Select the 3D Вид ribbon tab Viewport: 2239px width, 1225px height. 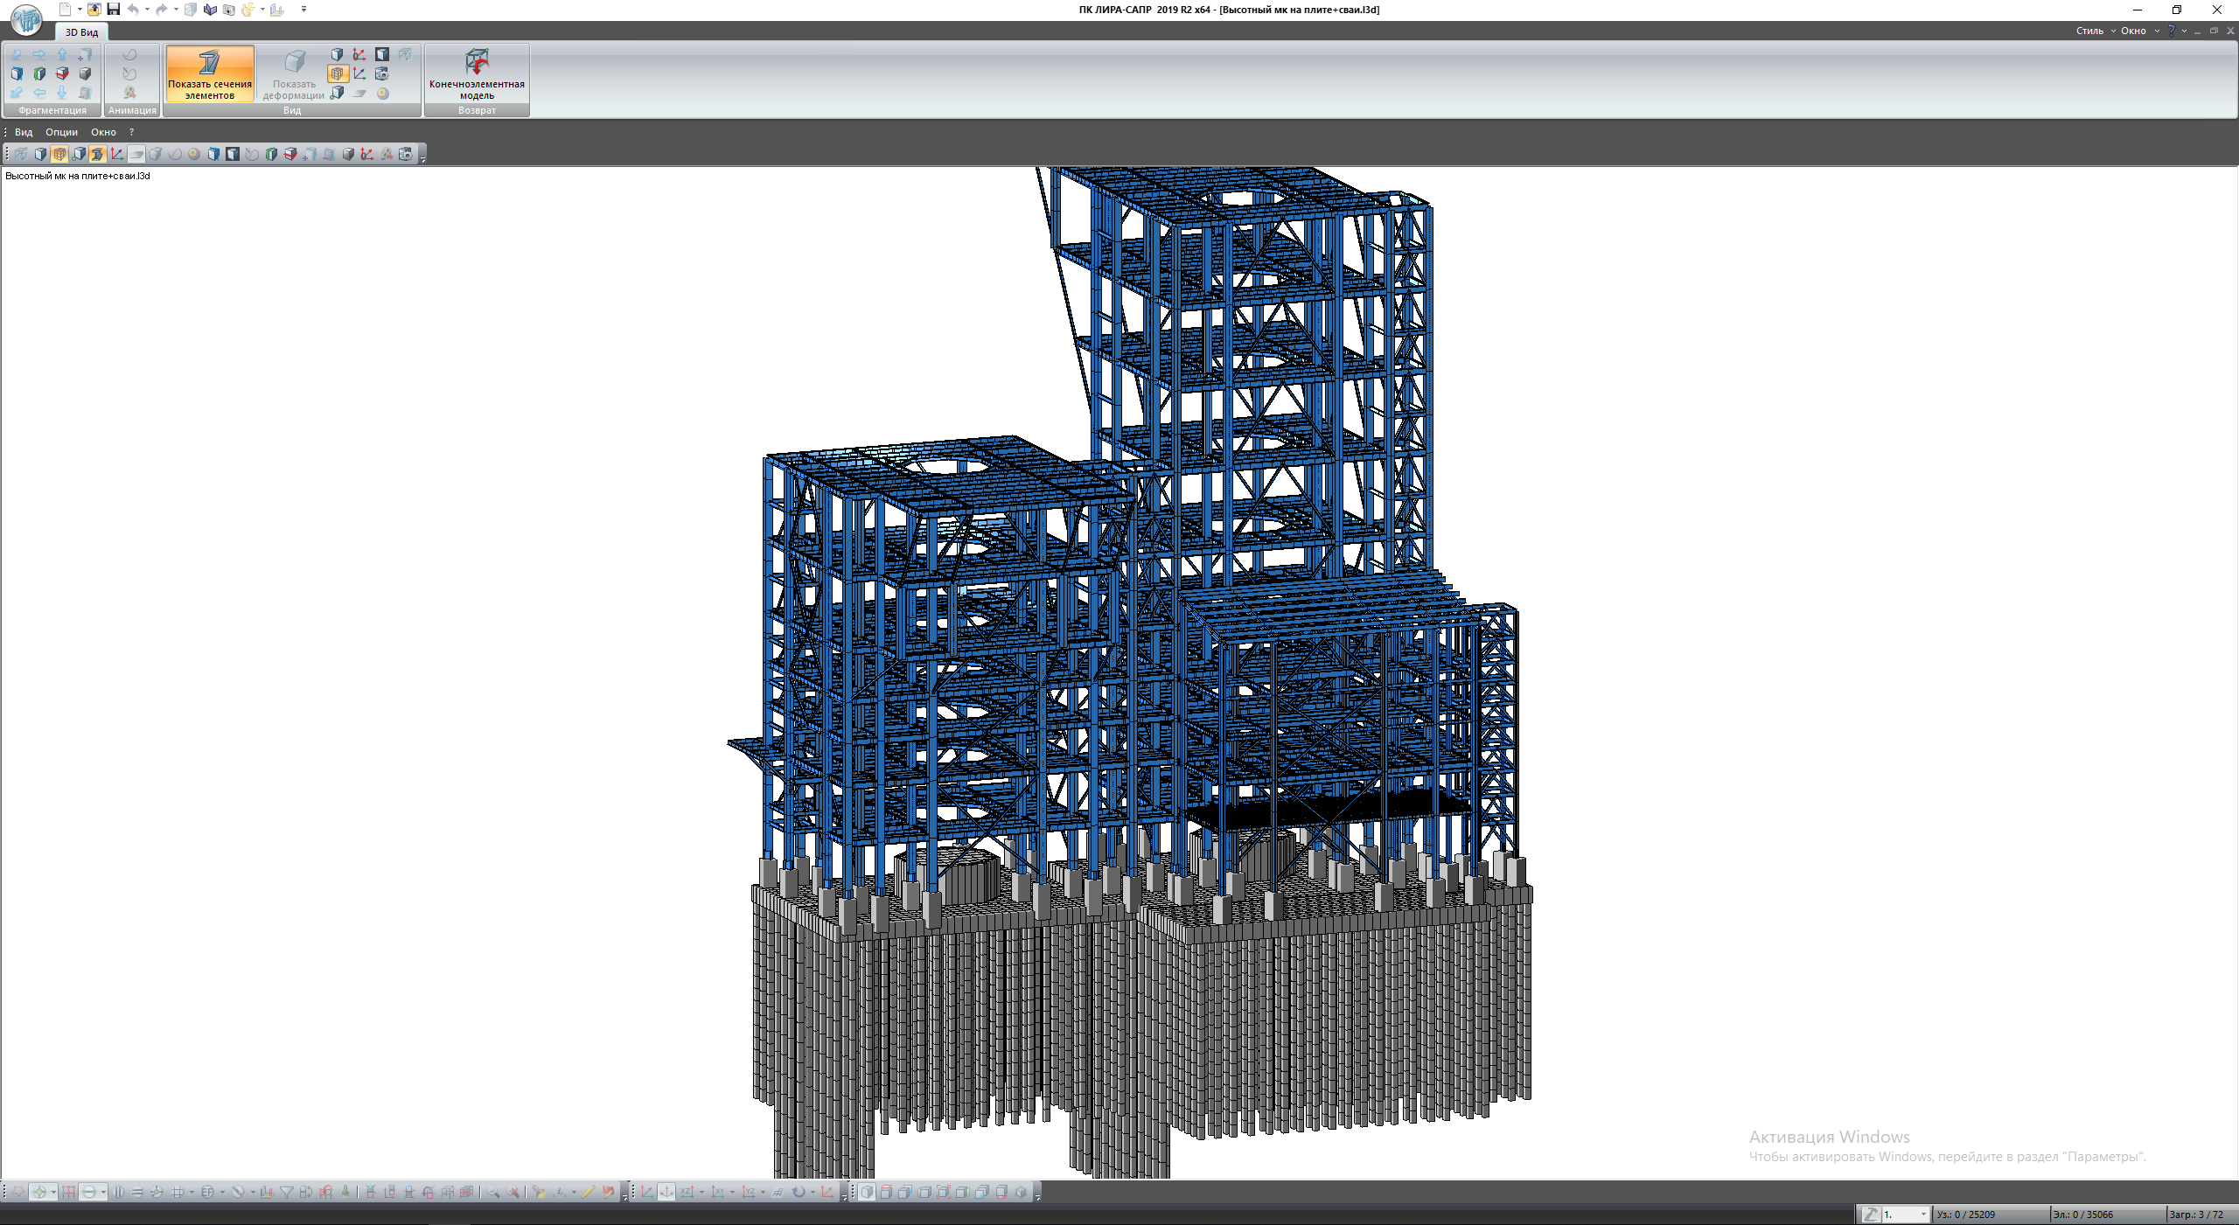[x=81, y=32]
